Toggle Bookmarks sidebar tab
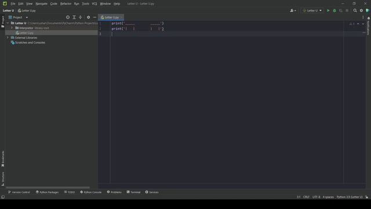This screenshot has height=209, width=371. (2, 158)
